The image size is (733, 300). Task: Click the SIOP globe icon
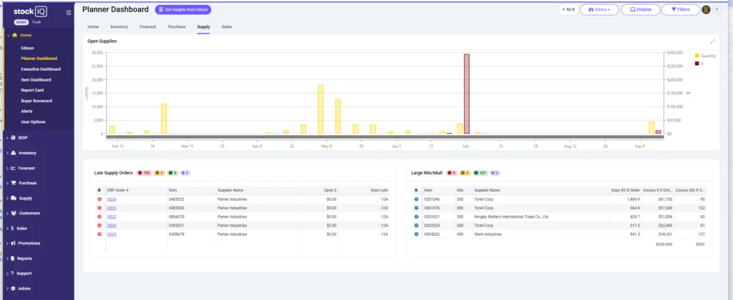13,138
